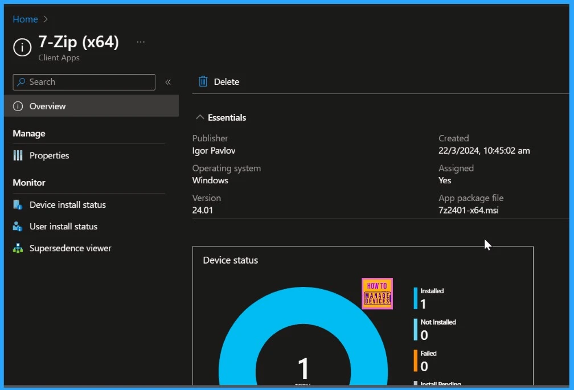Focus the Search input field
The height and width of the screenshot is (390, 574).
point(84,82)
